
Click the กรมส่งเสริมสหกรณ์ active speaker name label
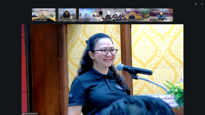tap(31, 113)
